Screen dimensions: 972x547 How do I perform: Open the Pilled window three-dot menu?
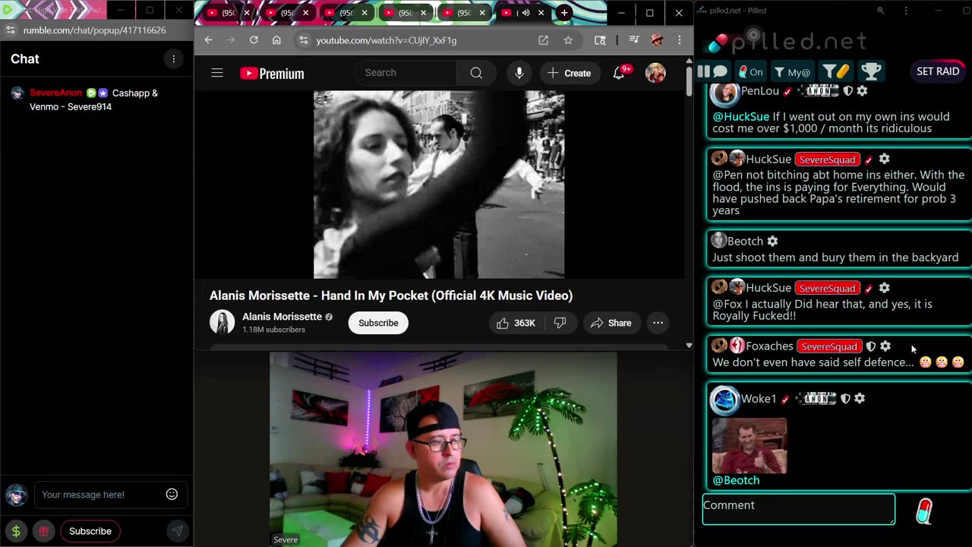pos(906,11)
